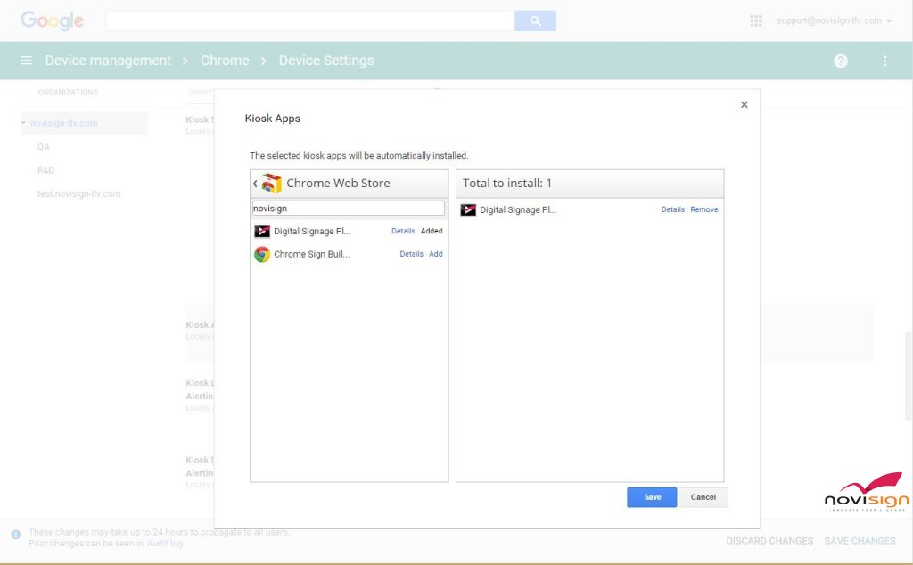This screenshot has width=913, height=565.
Task: Click the Chrome Web Store icon
Action: tap(271, 184)
